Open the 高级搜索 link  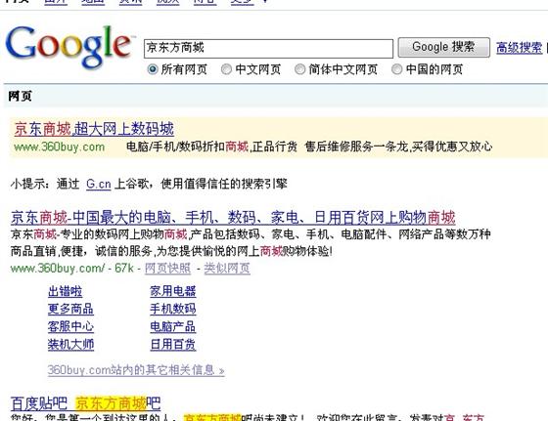[520, 48]
